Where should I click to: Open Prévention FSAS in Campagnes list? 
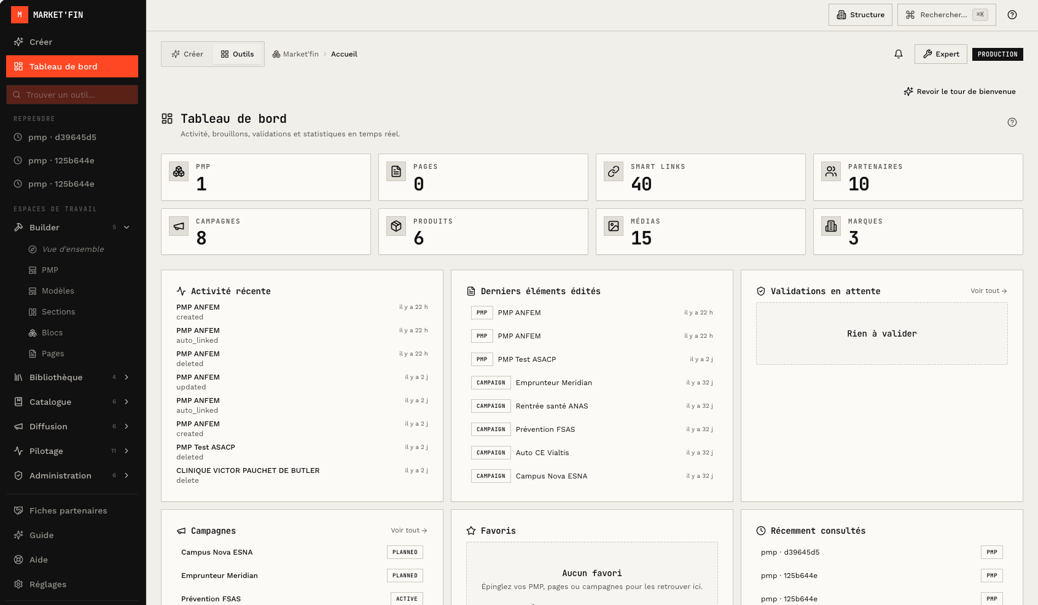[302, 599]
